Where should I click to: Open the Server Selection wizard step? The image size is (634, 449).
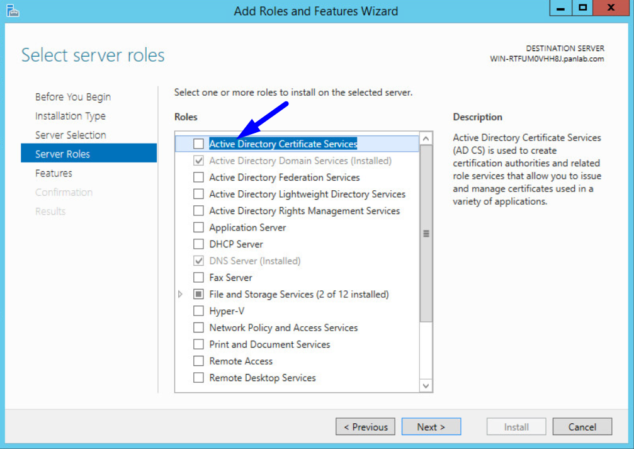click(71, 135)
